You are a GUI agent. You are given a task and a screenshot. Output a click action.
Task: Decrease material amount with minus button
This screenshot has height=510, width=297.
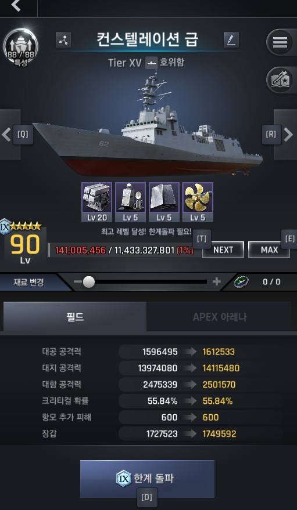point(77,281)
